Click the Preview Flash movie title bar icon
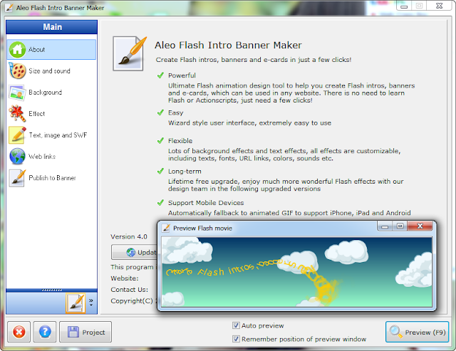456x351 pixels. pos(166,228)
